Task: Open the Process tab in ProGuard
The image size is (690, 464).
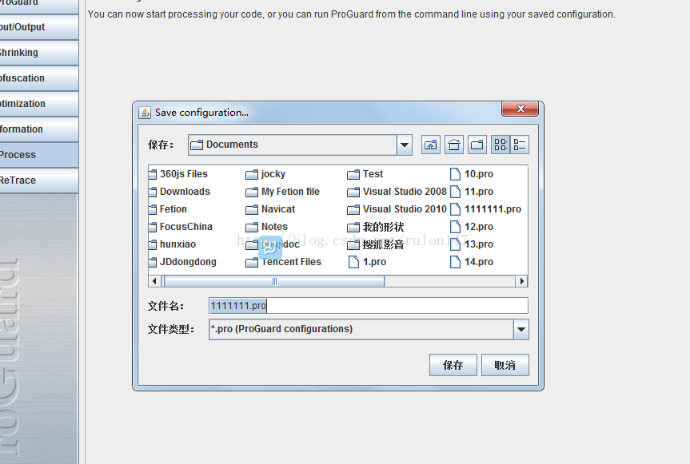Action: tap(38, 154)
